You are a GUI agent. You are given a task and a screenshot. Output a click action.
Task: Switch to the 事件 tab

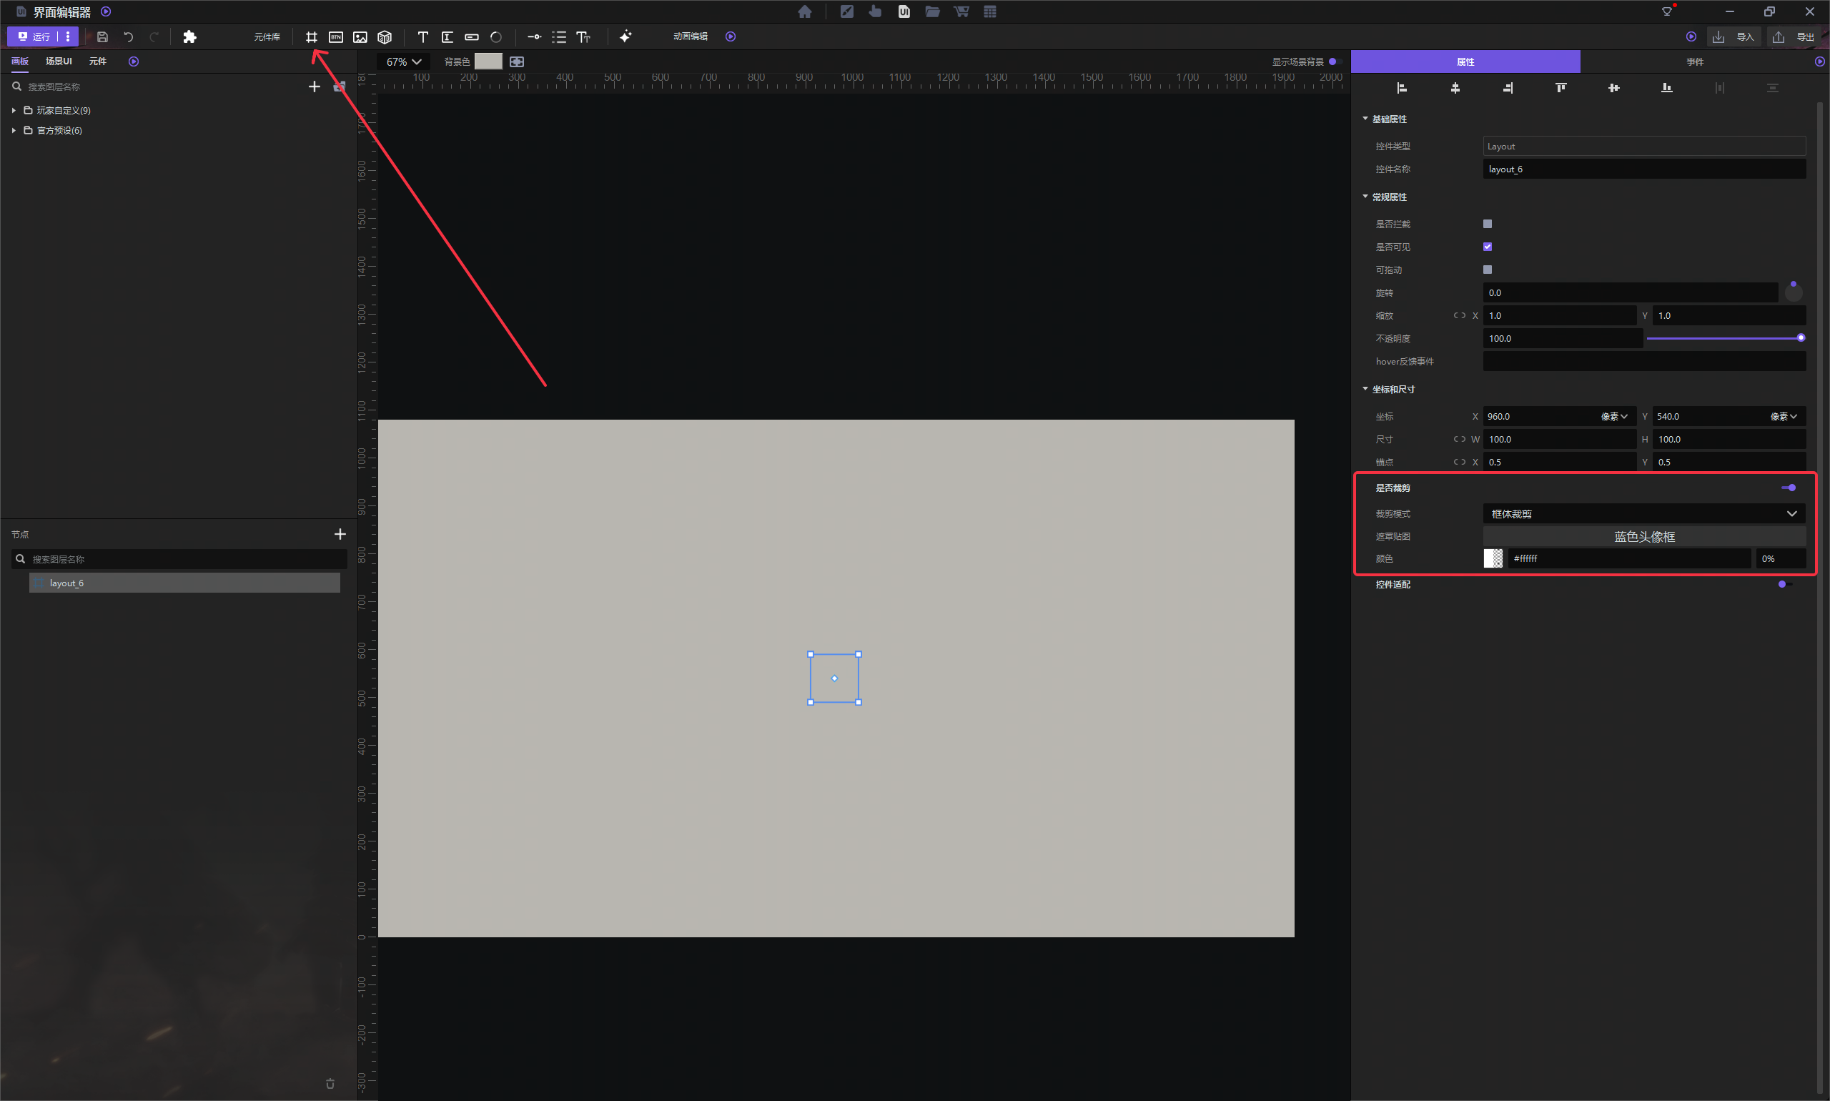(x=1694, y=61)
